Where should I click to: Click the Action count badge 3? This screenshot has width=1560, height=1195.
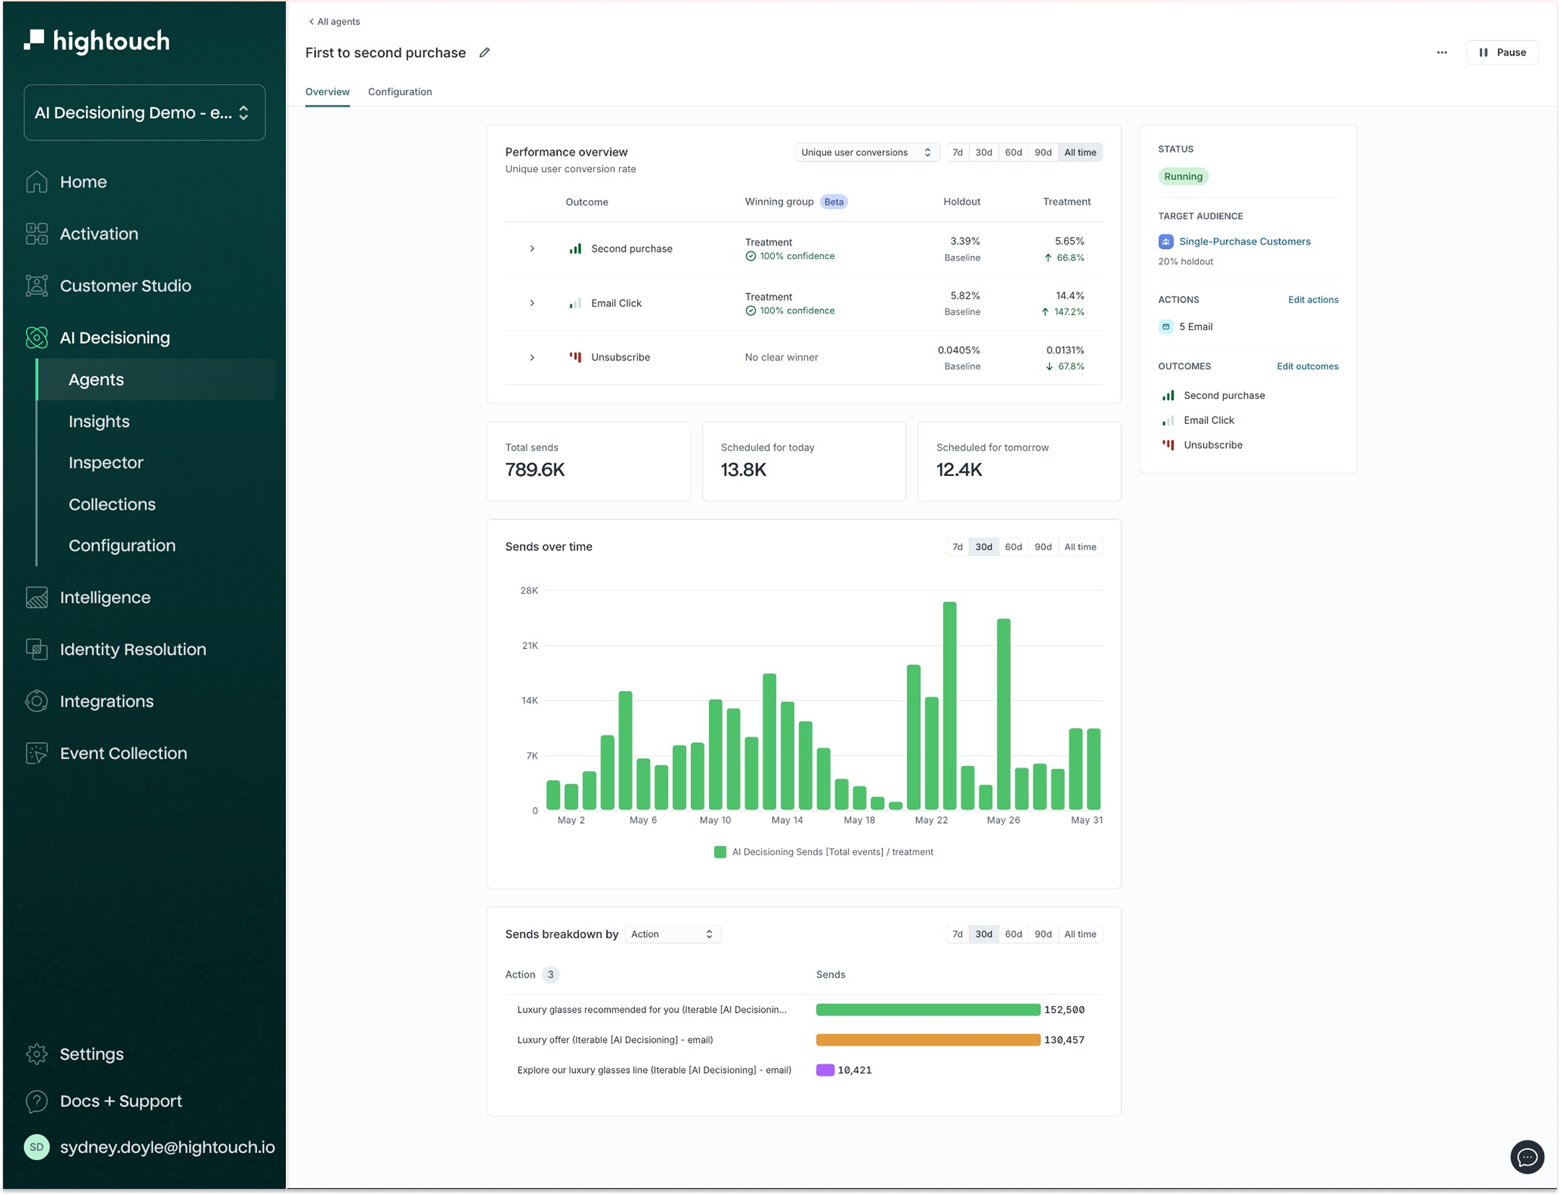coord(550,975)
